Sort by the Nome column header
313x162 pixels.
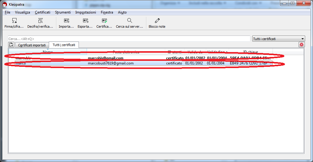pyautogui.click(x=48, y=52)
